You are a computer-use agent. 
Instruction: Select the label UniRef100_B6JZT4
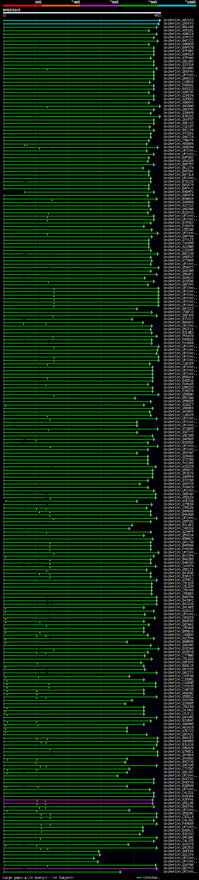tap(178, 168)
